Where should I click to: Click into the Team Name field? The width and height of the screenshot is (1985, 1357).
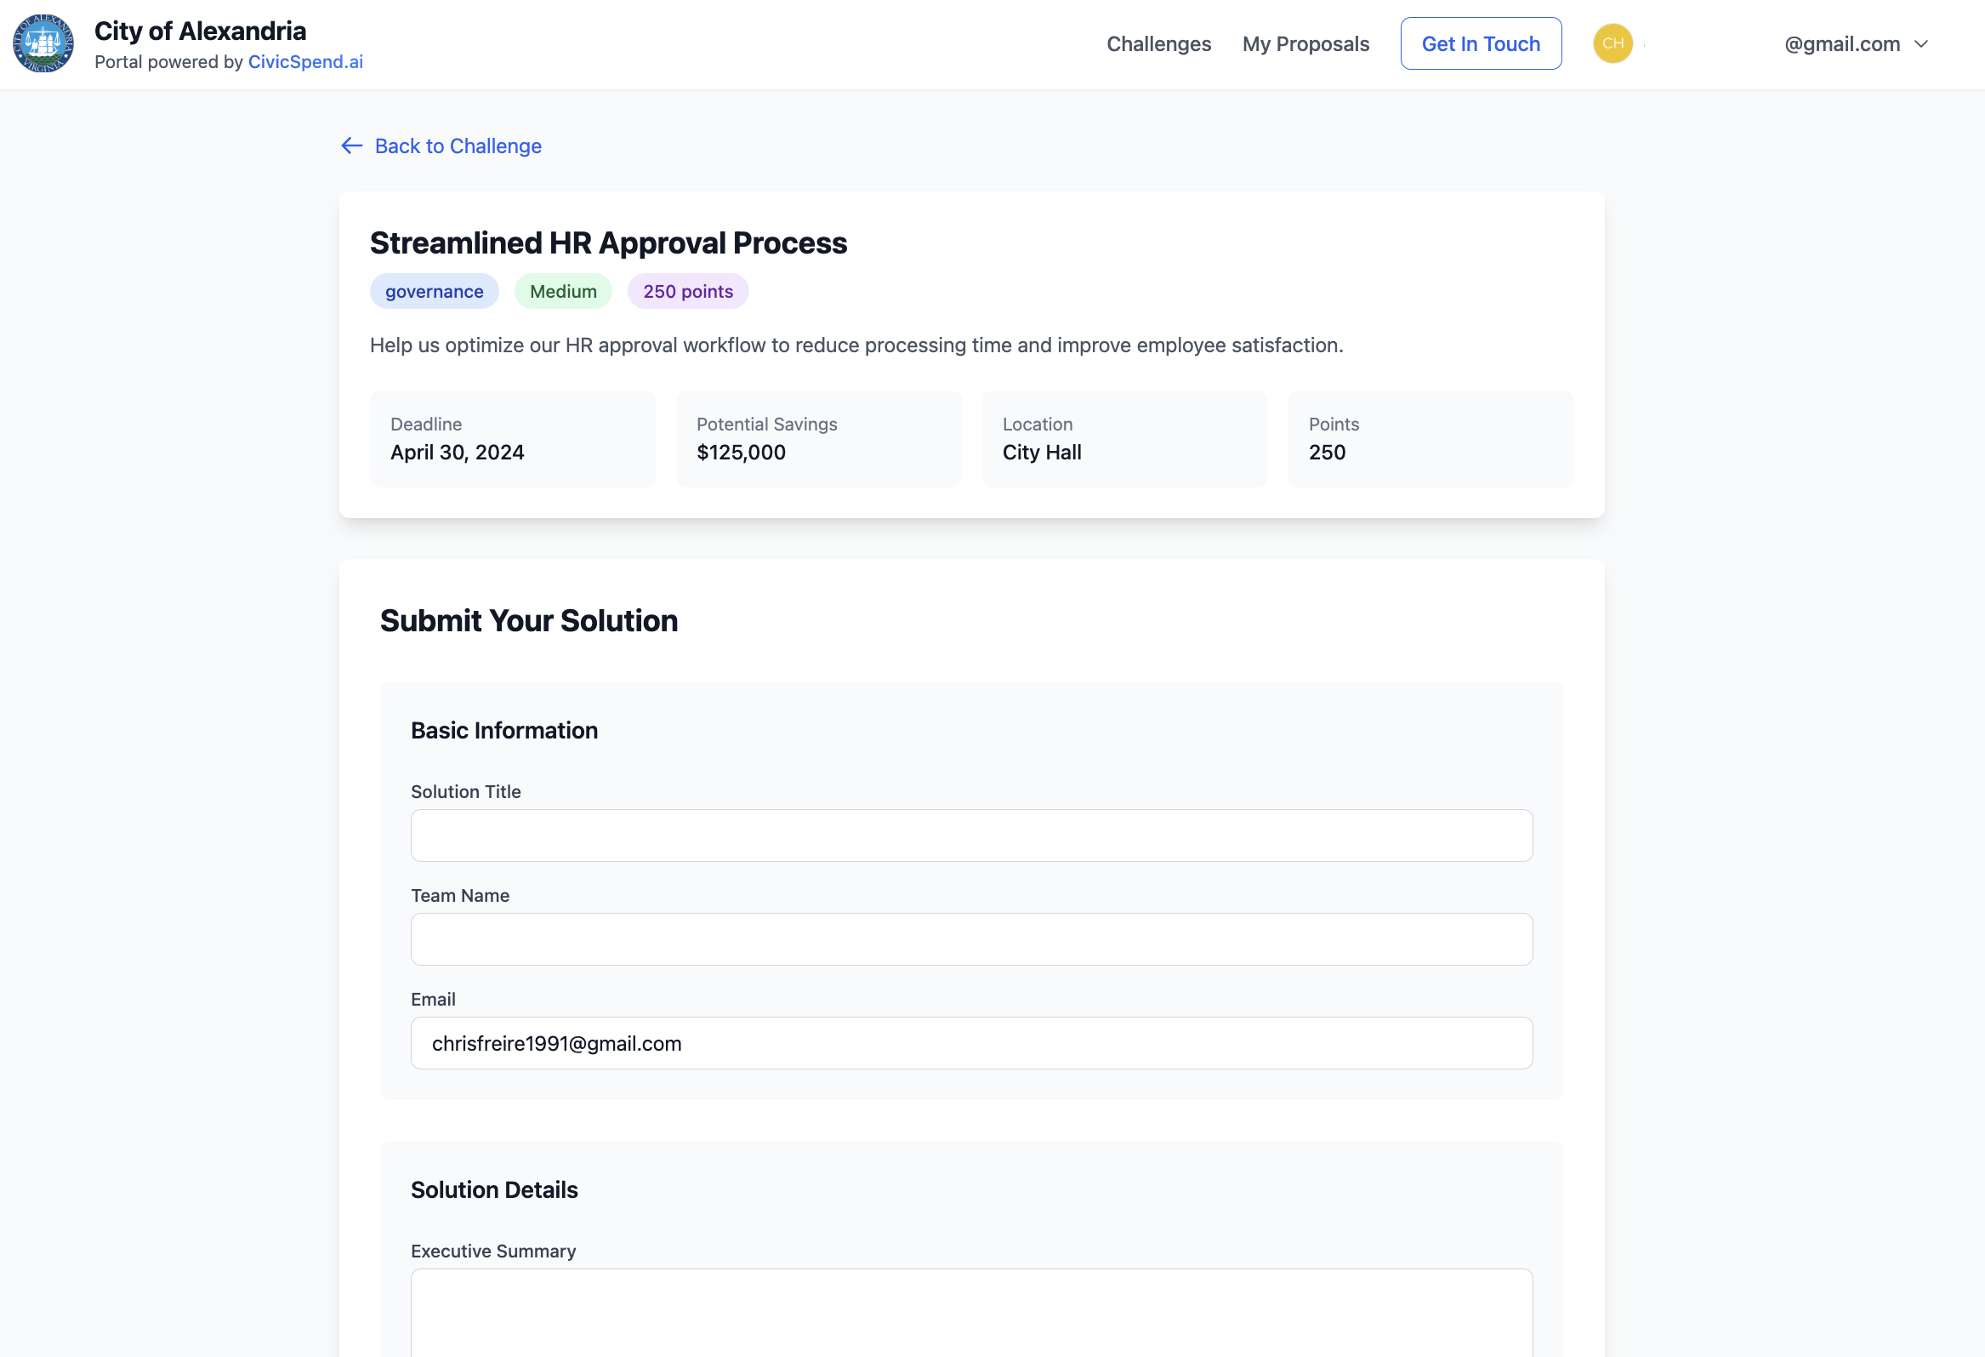pyautogui.click(x=971, y=939)
